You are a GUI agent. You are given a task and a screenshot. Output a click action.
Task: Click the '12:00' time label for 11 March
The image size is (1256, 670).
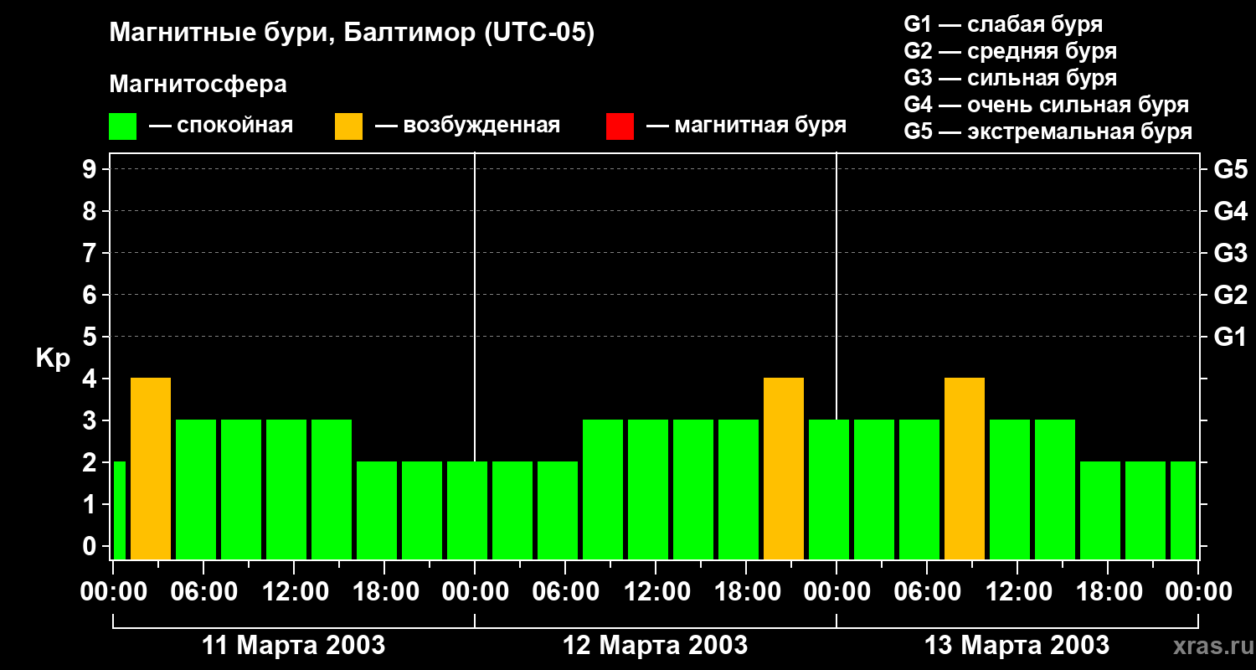coord(294,592)
